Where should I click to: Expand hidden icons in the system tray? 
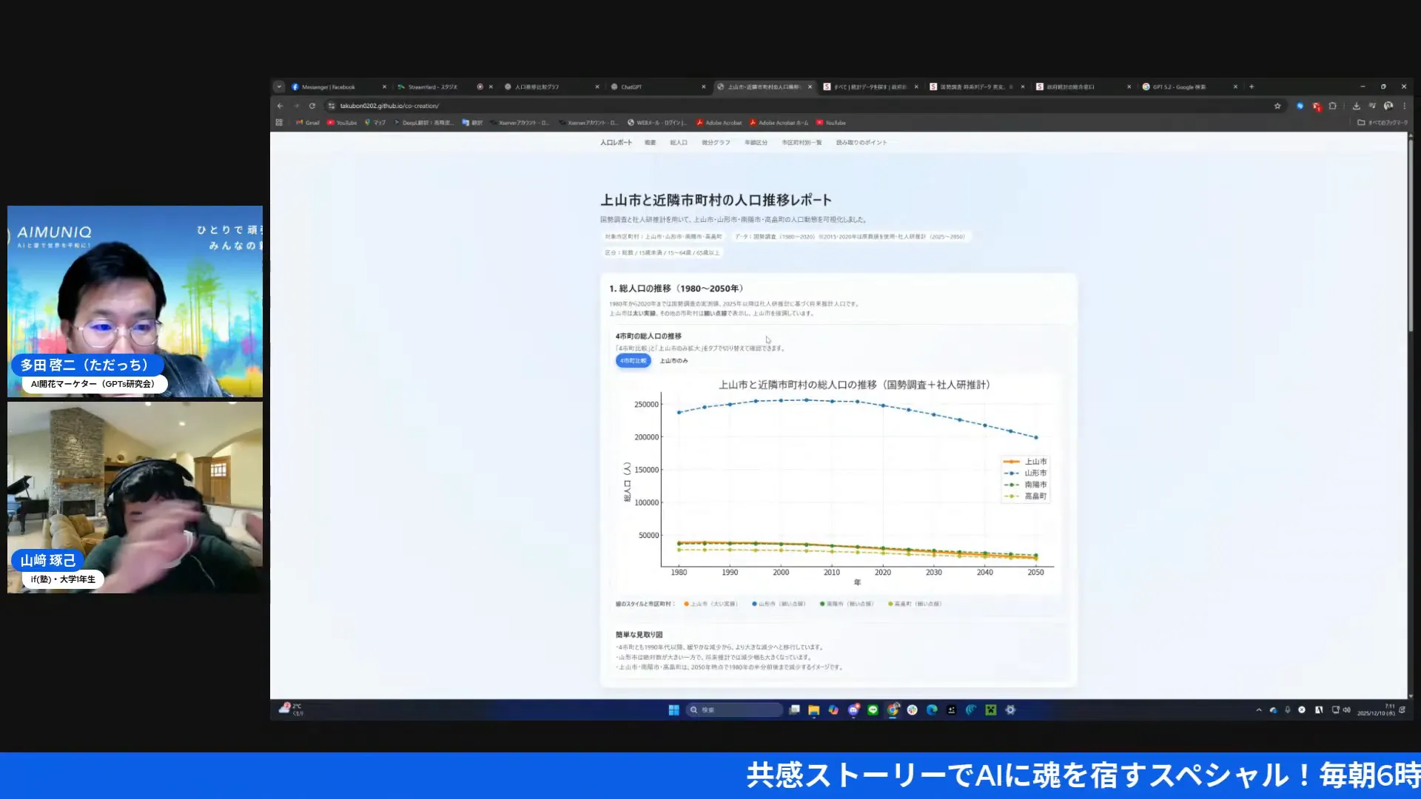pyautogui.click(x=1258, y=709)
